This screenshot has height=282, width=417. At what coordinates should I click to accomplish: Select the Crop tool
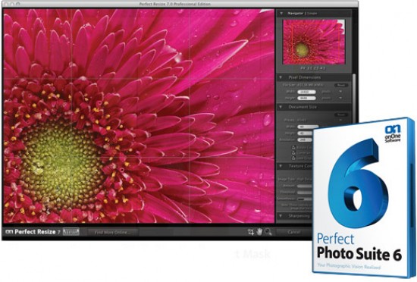click(x=250, y=232)
